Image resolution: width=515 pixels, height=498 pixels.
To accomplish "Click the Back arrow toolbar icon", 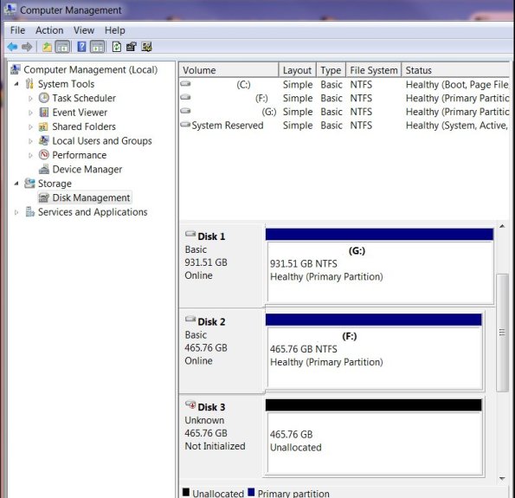I will click(x=12, y=47).
